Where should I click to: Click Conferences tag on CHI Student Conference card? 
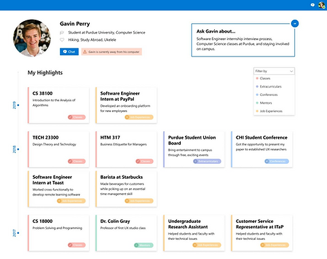click(277, 161)
